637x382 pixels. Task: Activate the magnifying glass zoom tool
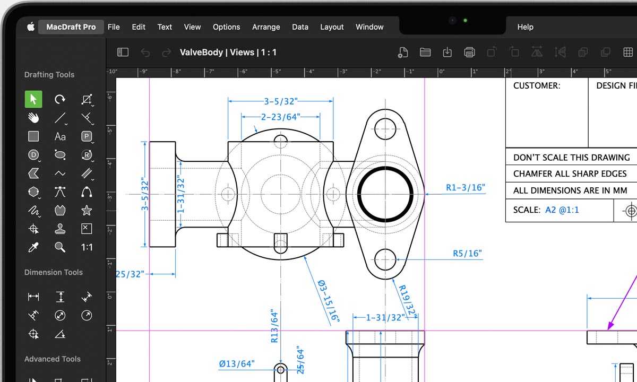click(60, 247)
